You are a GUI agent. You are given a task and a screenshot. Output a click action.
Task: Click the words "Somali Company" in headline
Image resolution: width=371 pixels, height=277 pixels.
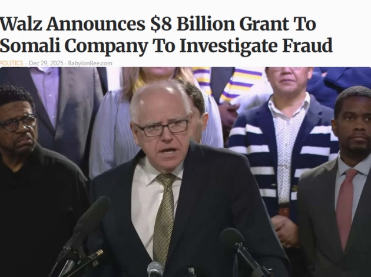[x=74, y=46]
